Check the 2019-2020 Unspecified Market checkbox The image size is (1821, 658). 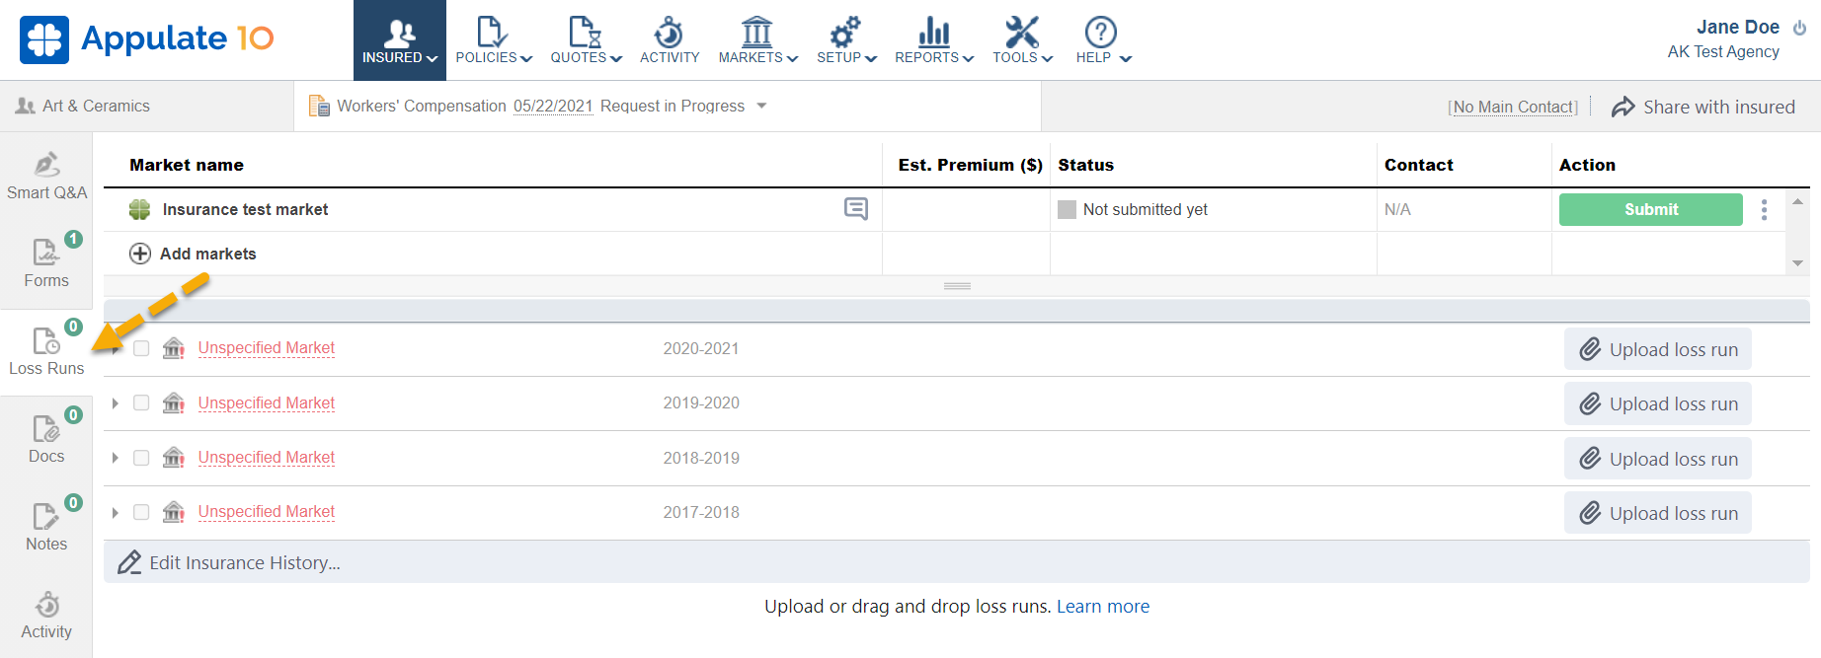pyautogui.click(x=141, y=402)
